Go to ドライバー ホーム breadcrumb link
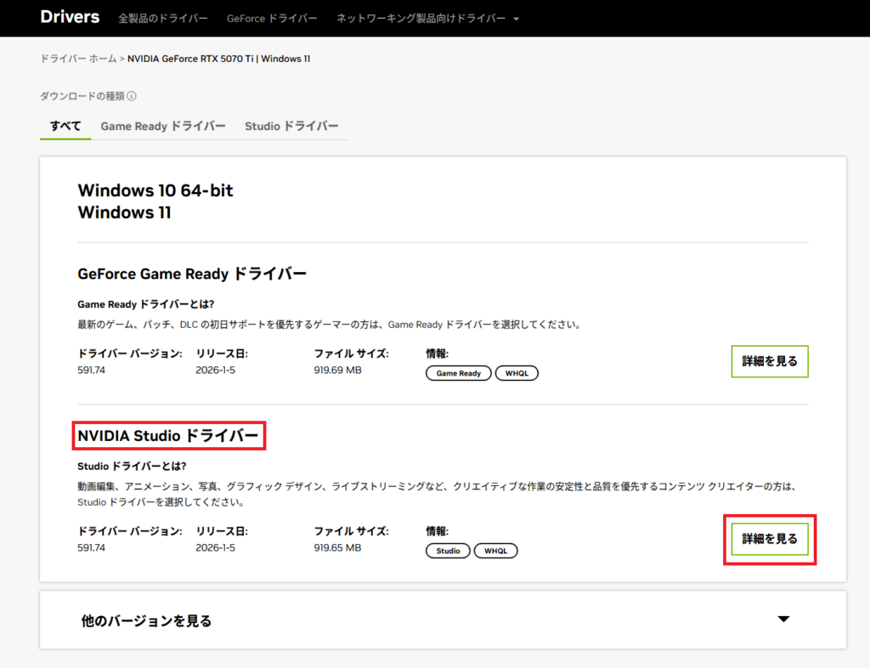The image size is (870, 668). (78, 59)
